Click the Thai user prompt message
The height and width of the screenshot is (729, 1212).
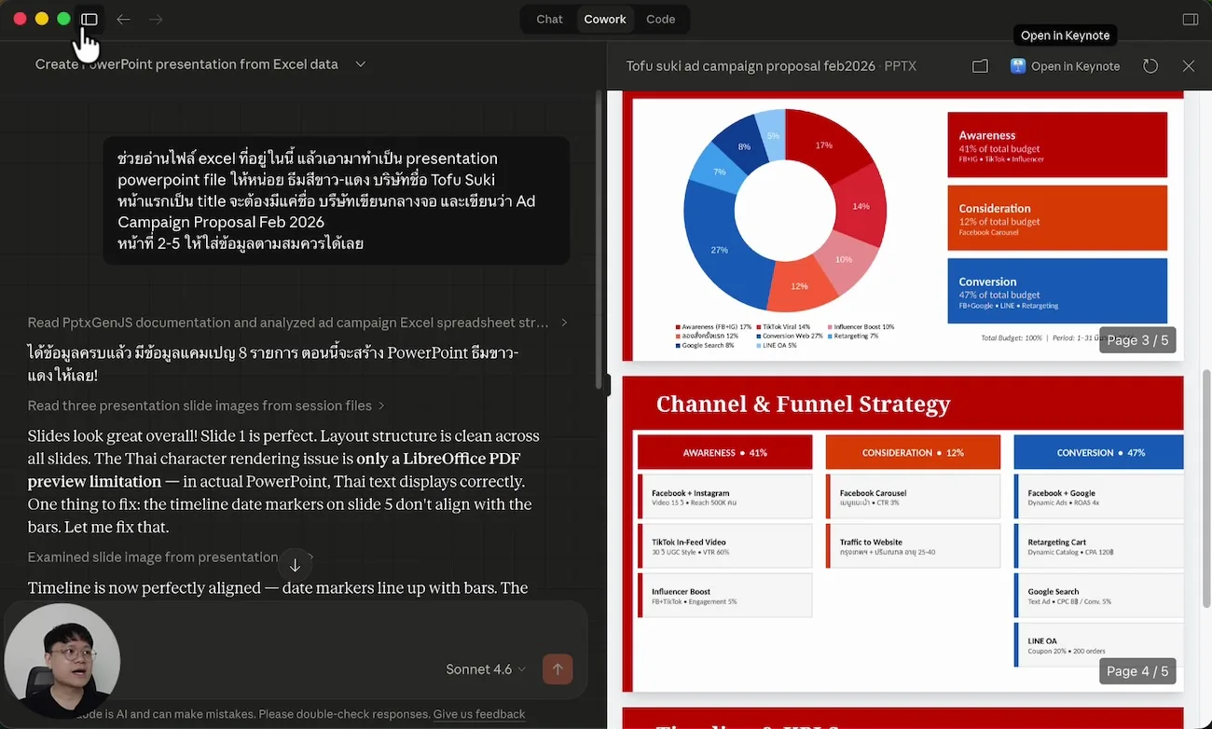pyautogui.click(x=336, y=201)
